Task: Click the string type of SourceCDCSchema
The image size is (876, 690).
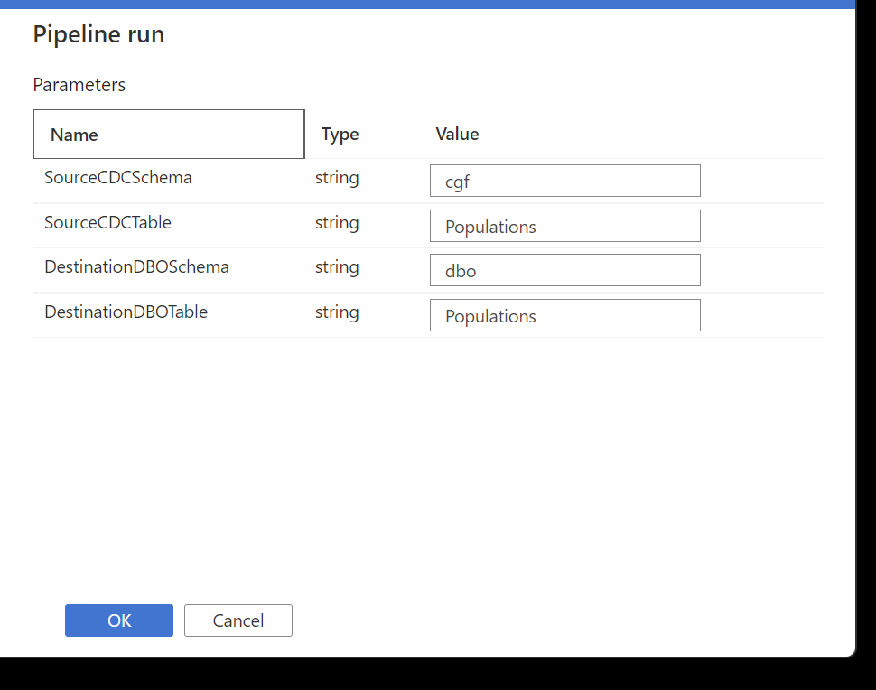Action: [x=337, y=178]
